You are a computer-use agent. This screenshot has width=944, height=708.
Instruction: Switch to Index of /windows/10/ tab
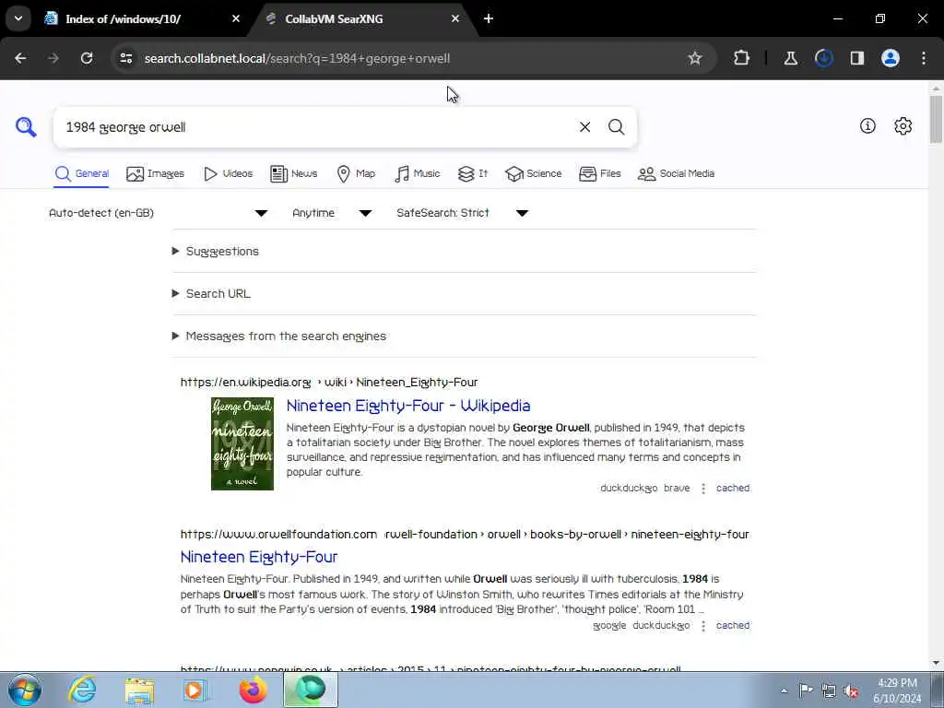(x=143, y=18)
